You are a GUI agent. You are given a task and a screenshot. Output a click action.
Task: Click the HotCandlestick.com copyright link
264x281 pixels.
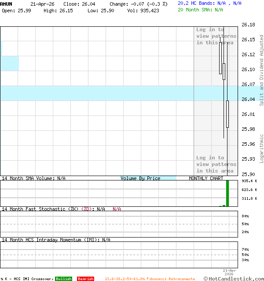233,278
